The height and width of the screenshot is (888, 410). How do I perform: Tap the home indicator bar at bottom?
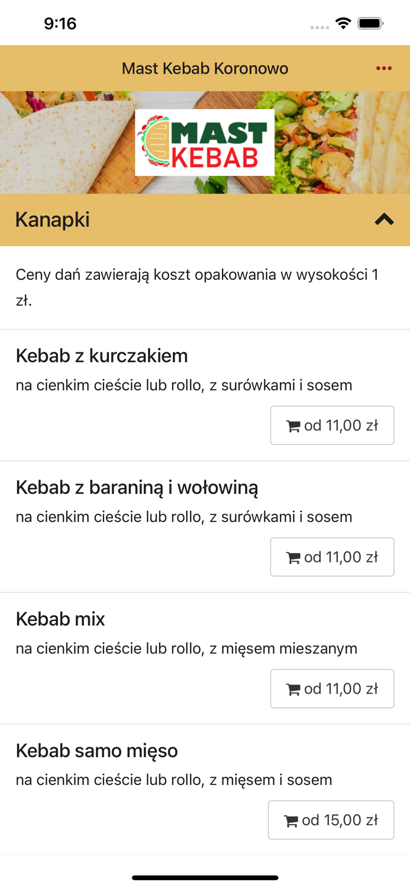pos(205,877)
